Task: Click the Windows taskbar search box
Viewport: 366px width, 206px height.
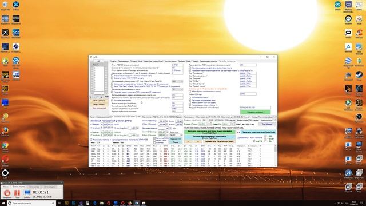Action: click(x=31, y=203)
